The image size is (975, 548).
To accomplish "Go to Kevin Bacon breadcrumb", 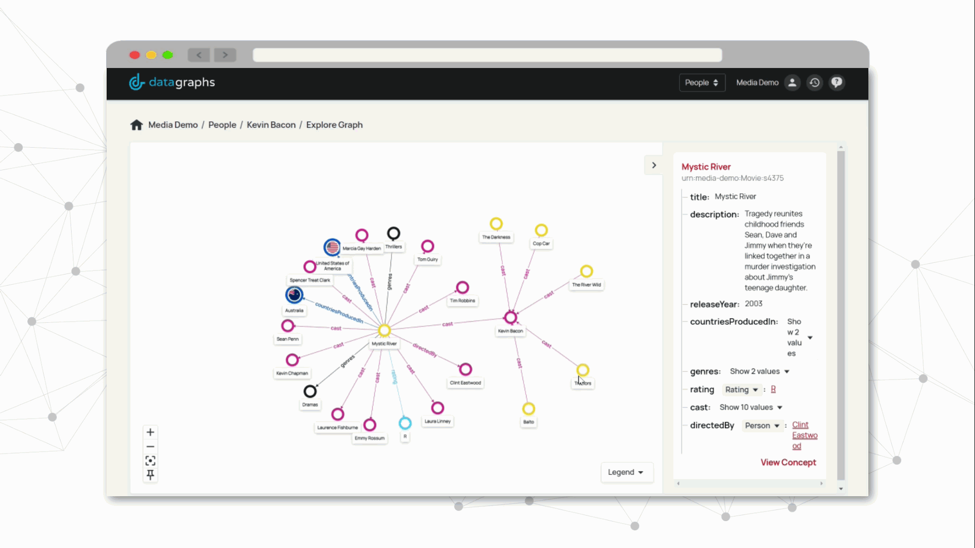I will [x=271, y=125].
